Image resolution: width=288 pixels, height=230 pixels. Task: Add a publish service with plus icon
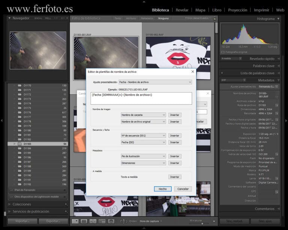coord(66,211)
